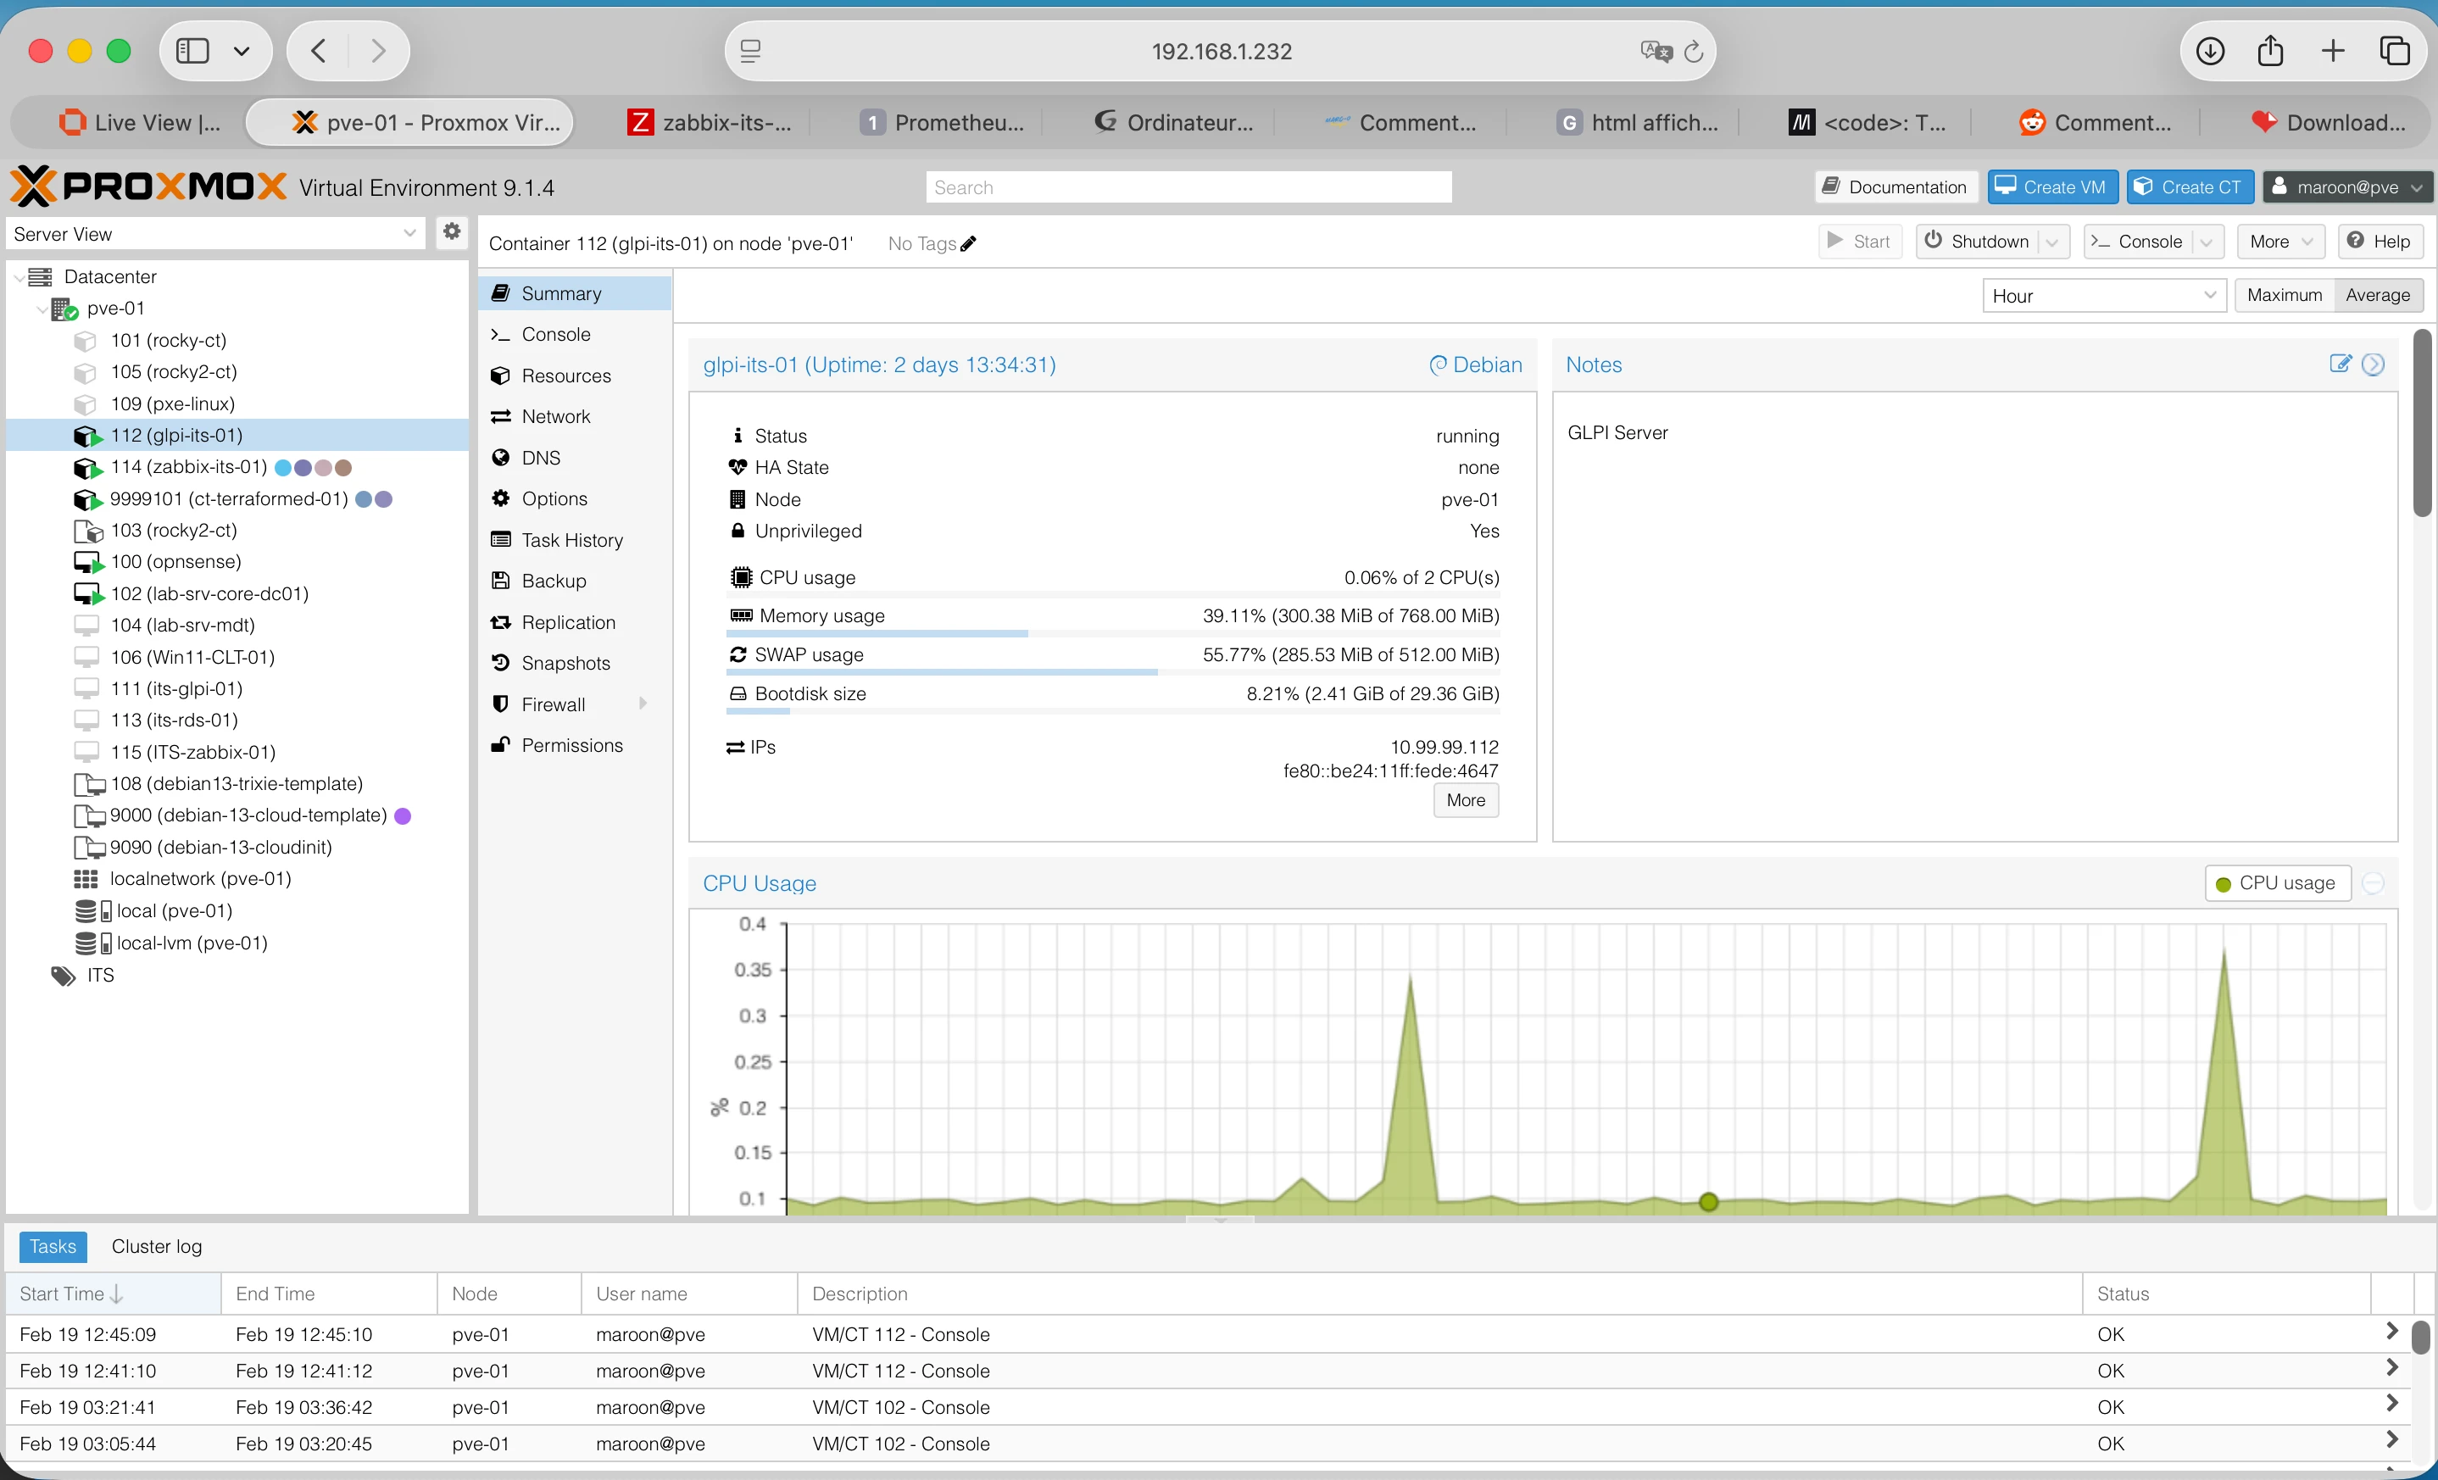Select Average graph mode

tap(2377, 295)
